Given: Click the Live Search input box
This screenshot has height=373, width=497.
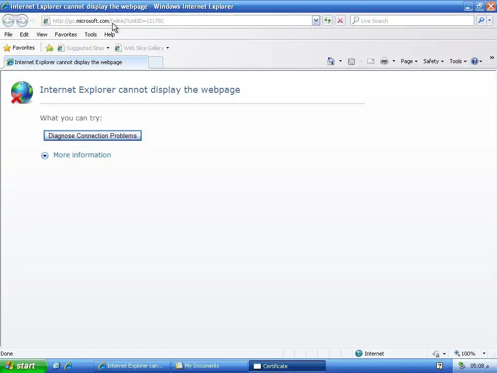Looking at the screenshot, I should pyautogui.click(x=412, y=20).
